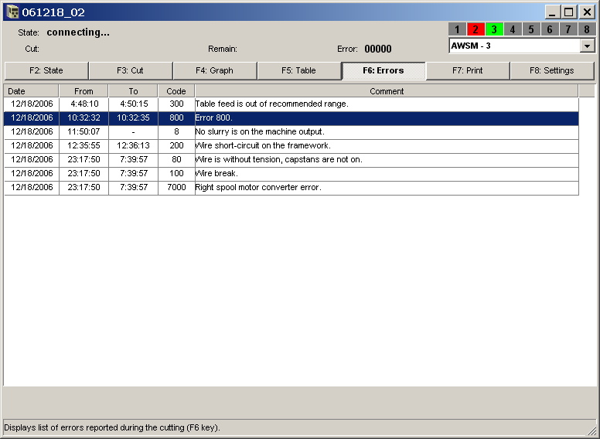Select the red machine indicator 2
The width and height of the screenshot is (600, 439).
coord(476,29)
